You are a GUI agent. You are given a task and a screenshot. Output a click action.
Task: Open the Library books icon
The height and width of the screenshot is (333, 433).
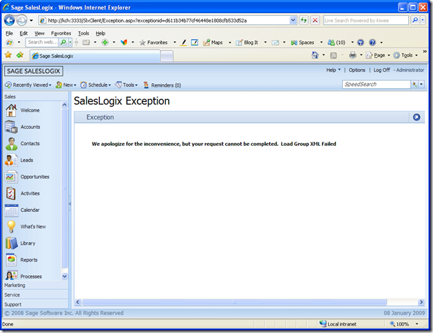coord(11,243)
